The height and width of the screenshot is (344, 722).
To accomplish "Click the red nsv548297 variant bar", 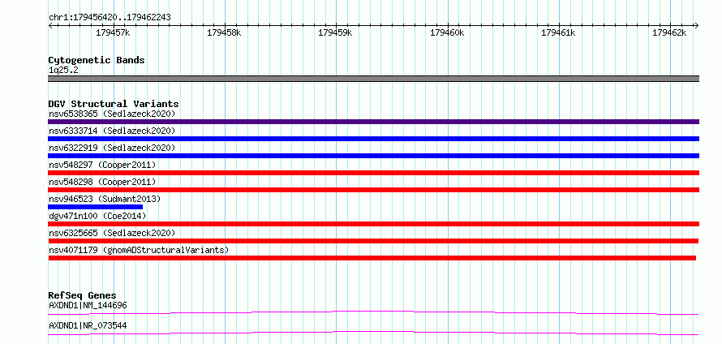I will tap(374, 173).
